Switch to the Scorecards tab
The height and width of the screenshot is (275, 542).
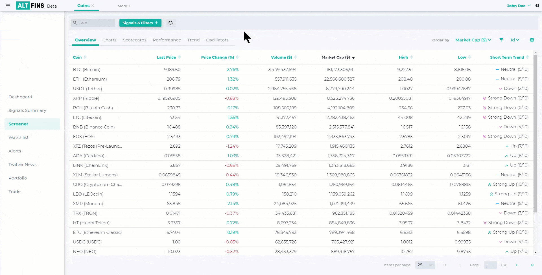[135, 40]
